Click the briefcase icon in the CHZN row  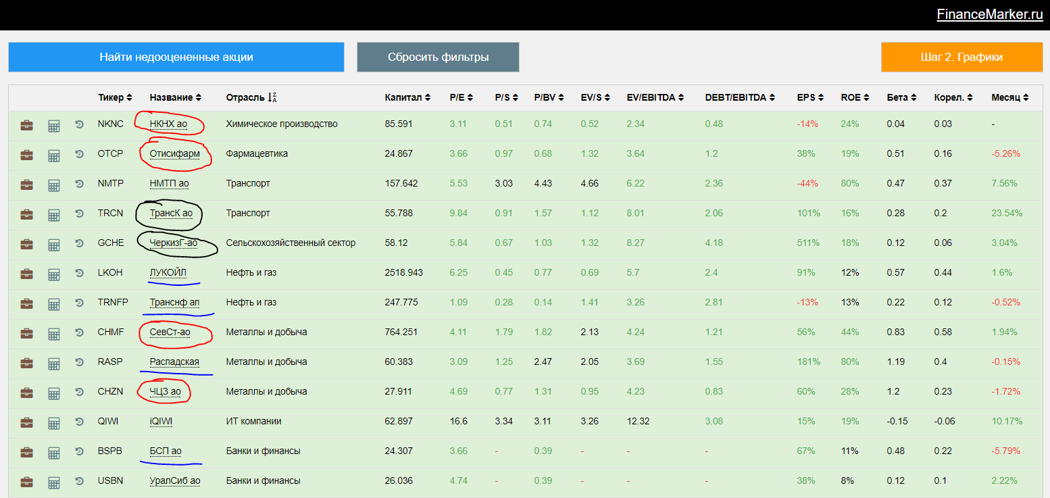tap(26, 393)
